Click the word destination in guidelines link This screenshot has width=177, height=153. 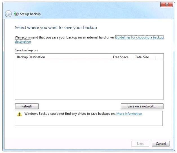click(x=23, y=42)
